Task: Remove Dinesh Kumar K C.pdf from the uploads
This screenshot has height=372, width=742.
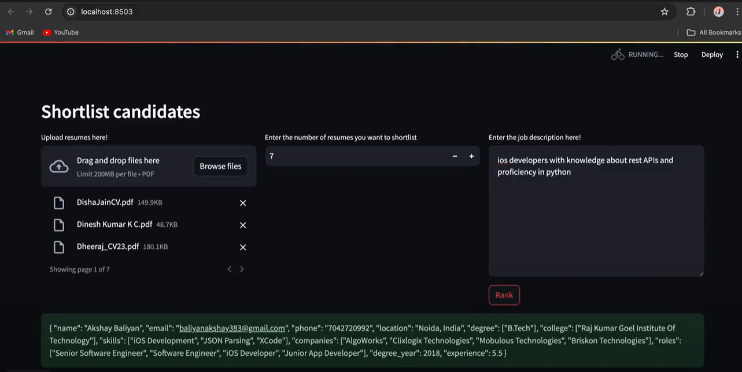Action: coord(243,225)
